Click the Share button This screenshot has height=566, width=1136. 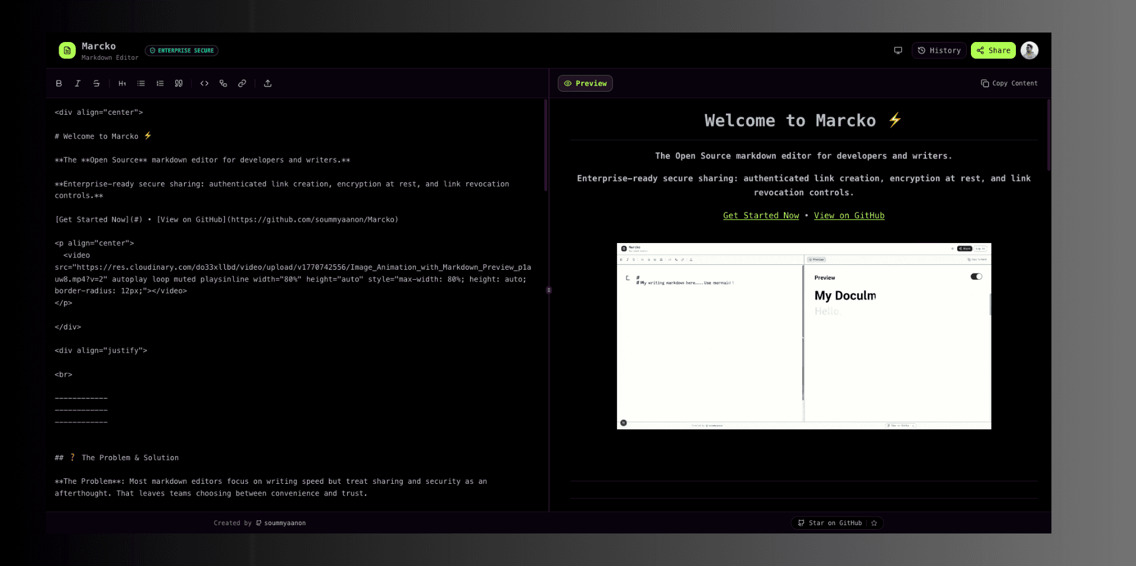click(993, 50)
